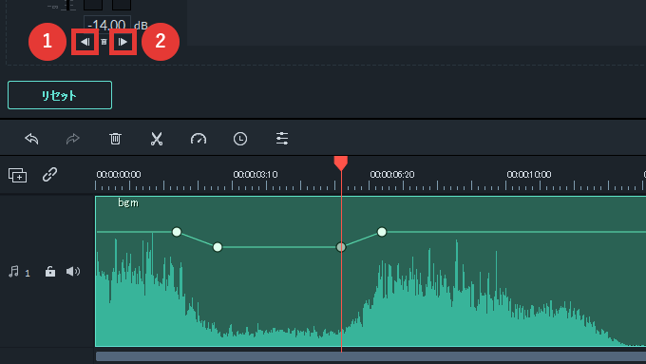The image size is (646, 364).
Task: Select the first volume keyframe point
Action: (177, 232)
